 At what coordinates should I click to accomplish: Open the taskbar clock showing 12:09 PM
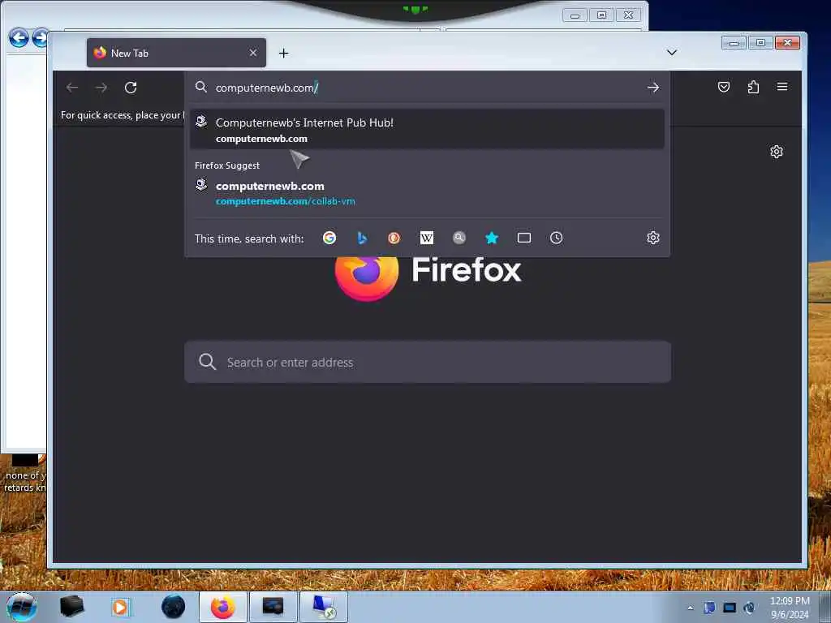[789, 608]
